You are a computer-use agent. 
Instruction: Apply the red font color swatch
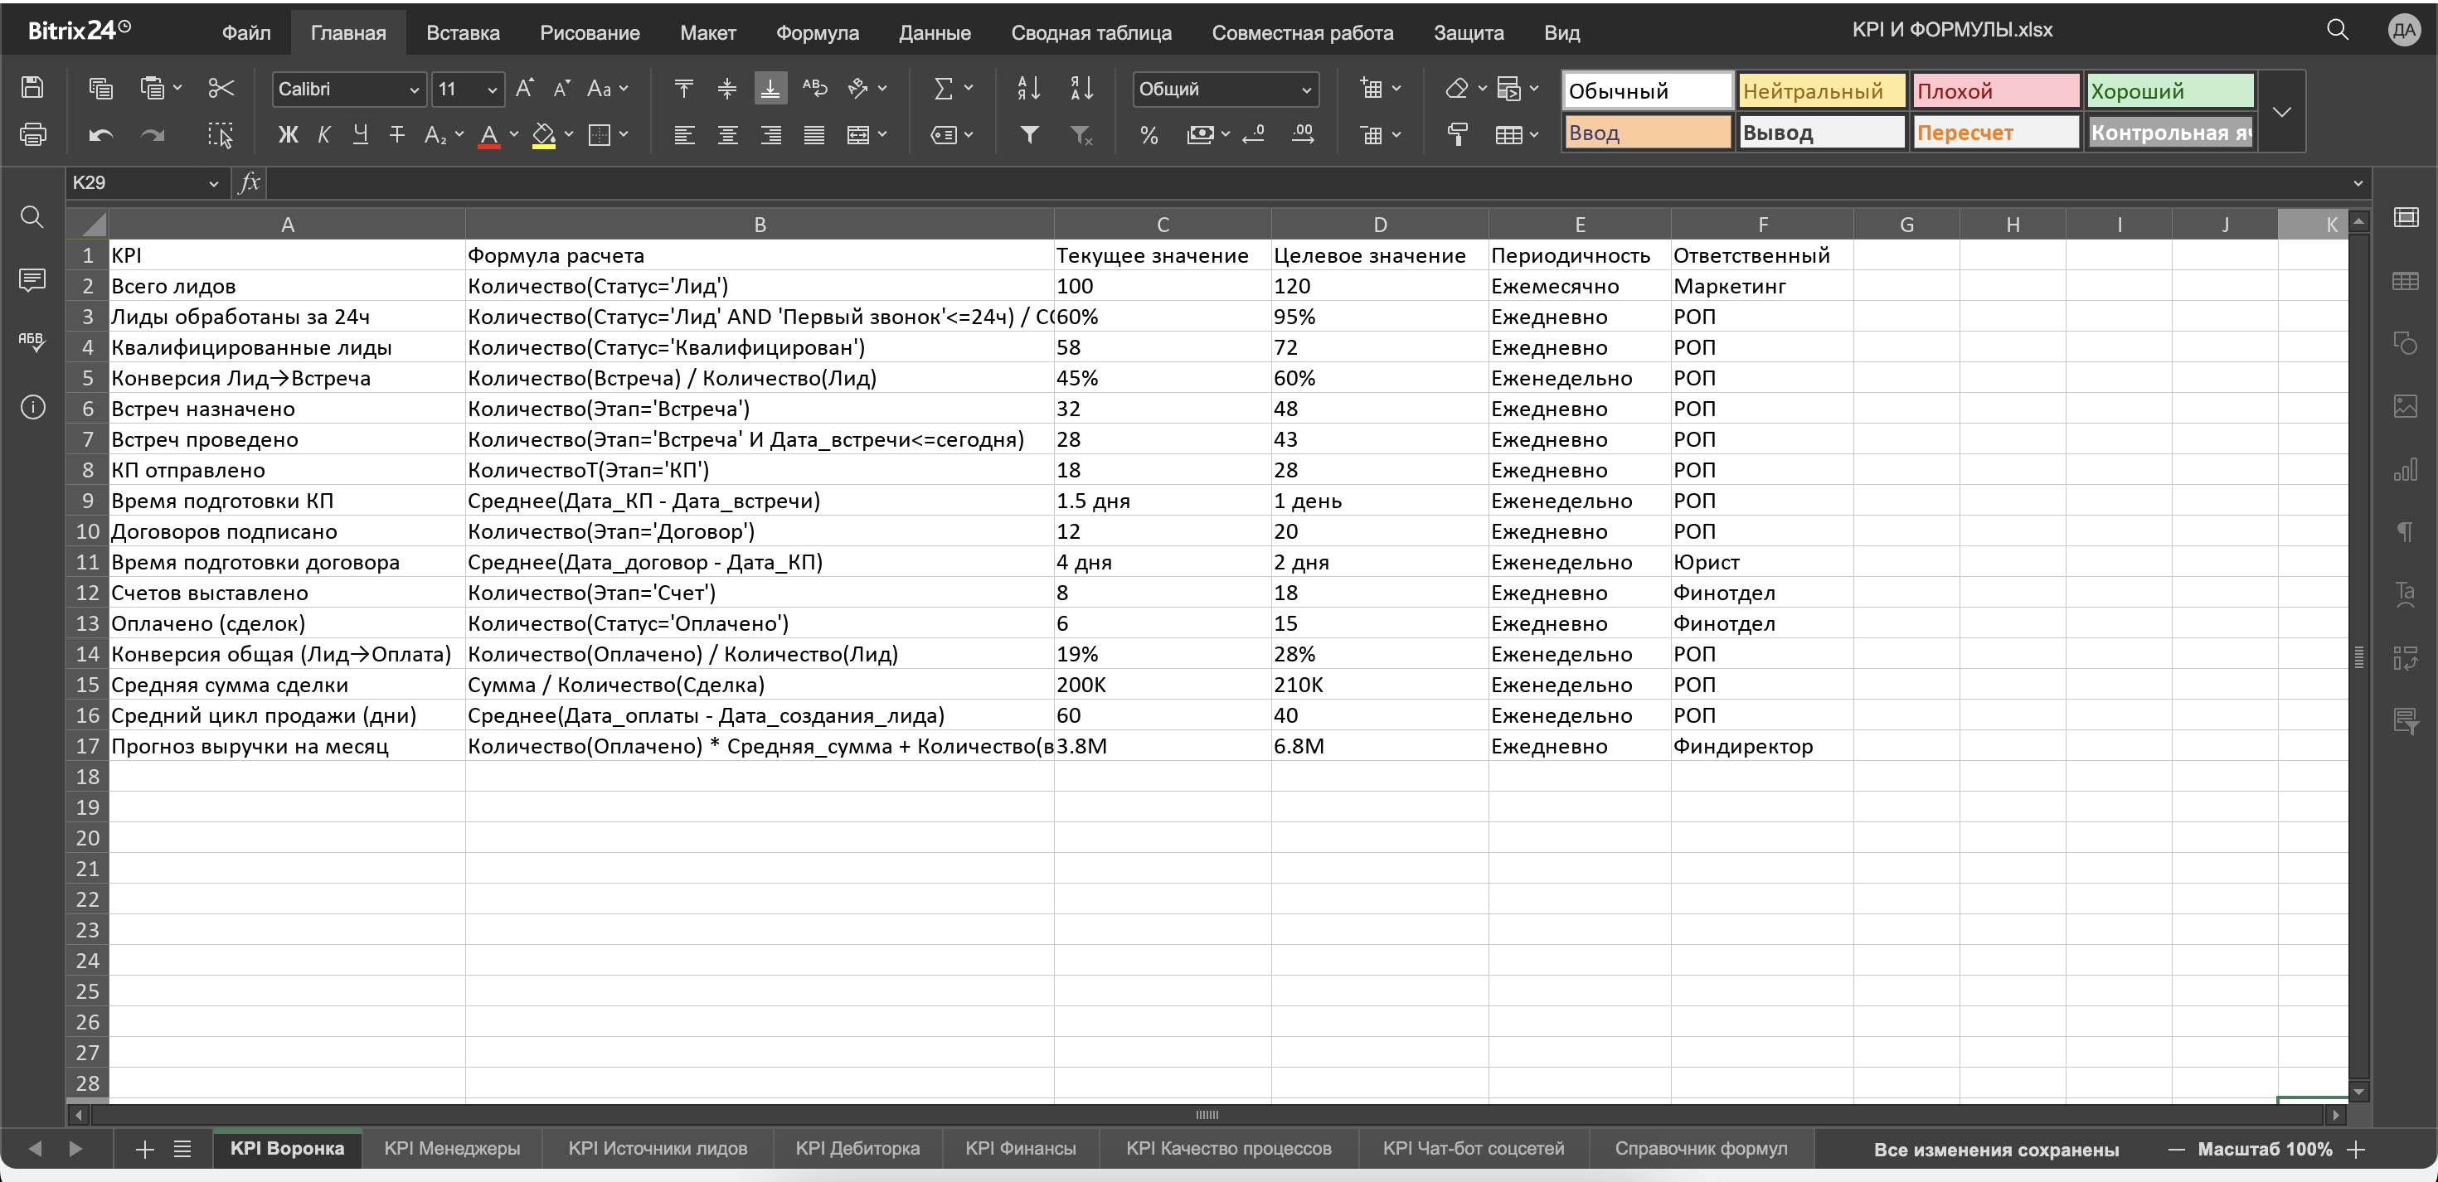pyautogui.click(x=489, y=136)
